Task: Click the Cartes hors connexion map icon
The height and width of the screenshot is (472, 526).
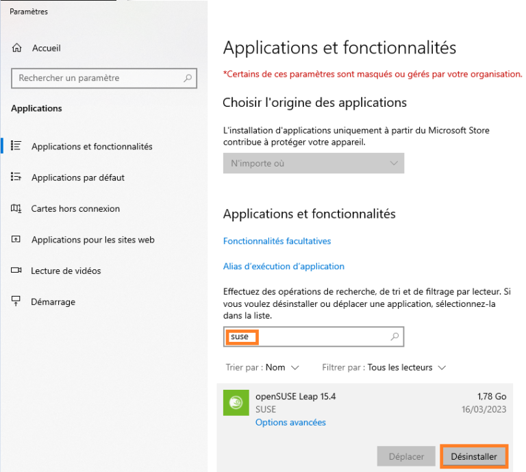Action: pos(16,208)
